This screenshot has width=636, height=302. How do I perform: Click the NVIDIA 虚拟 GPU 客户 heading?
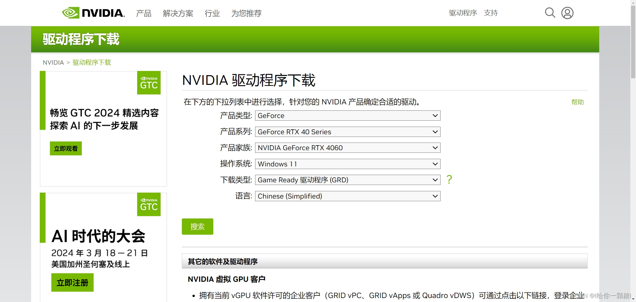pos(227,279)
